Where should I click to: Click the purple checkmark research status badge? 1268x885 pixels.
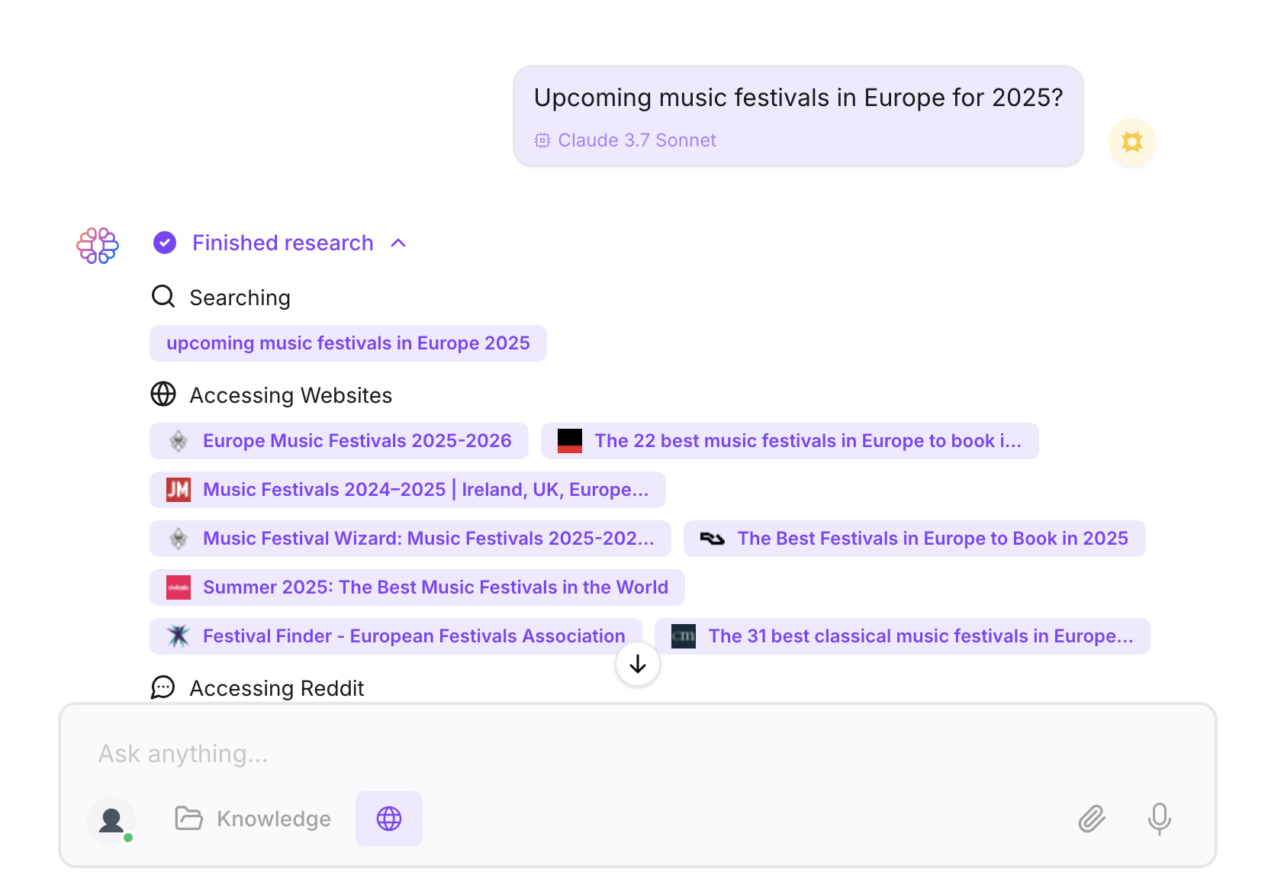tap(165, 243)
